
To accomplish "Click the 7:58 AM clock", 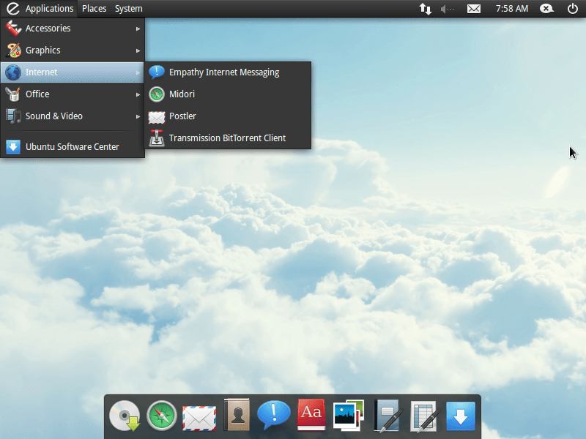I will point(511,9).
